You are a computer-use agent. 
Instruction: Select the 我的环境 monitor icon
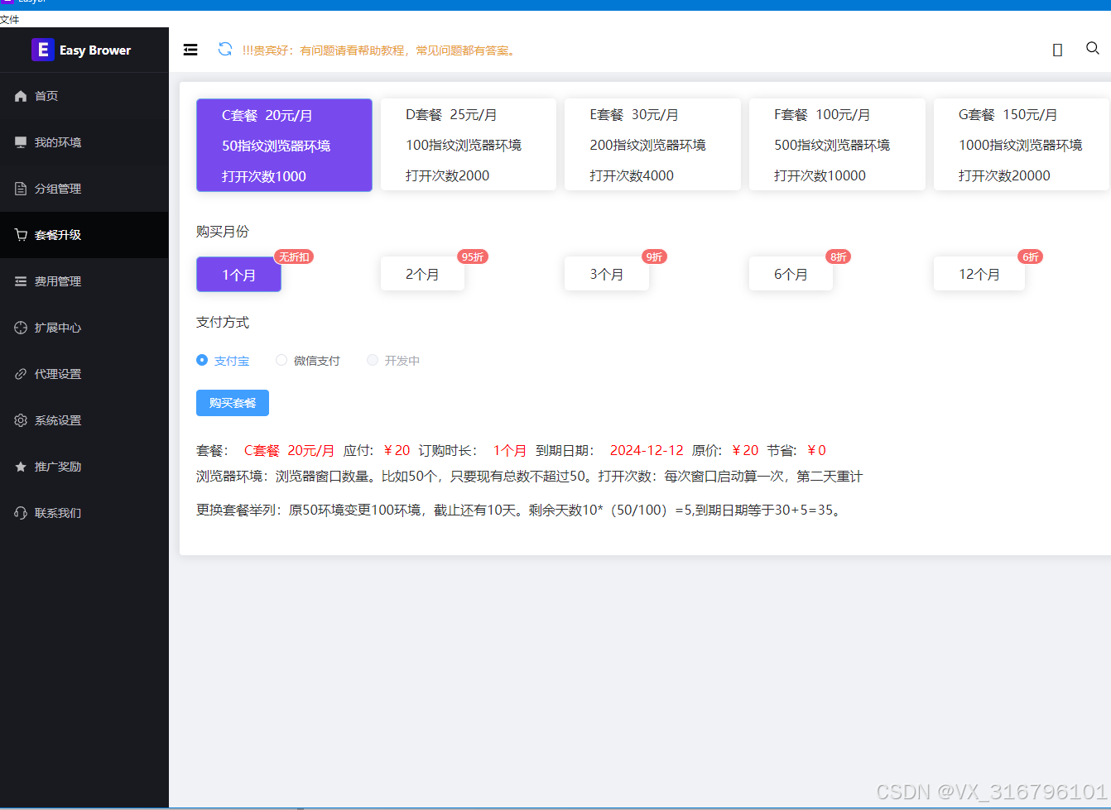(20, 141)
